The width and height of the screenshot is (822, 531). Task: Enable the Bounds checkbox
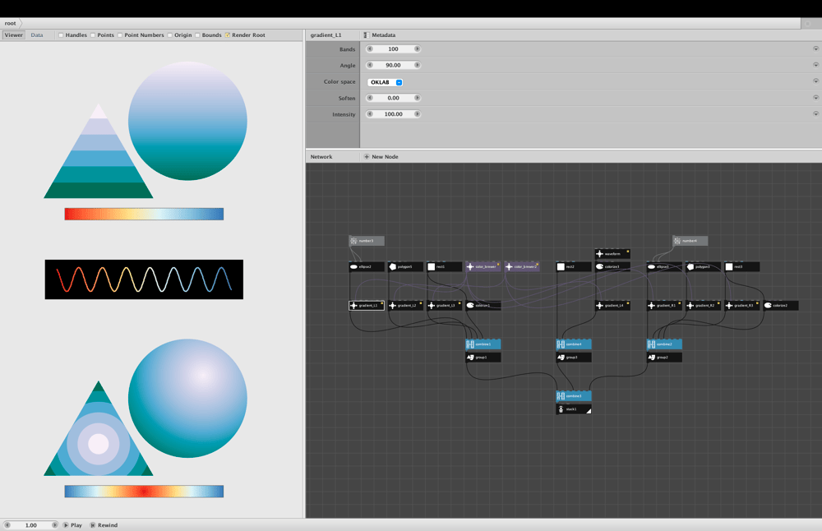197,35
